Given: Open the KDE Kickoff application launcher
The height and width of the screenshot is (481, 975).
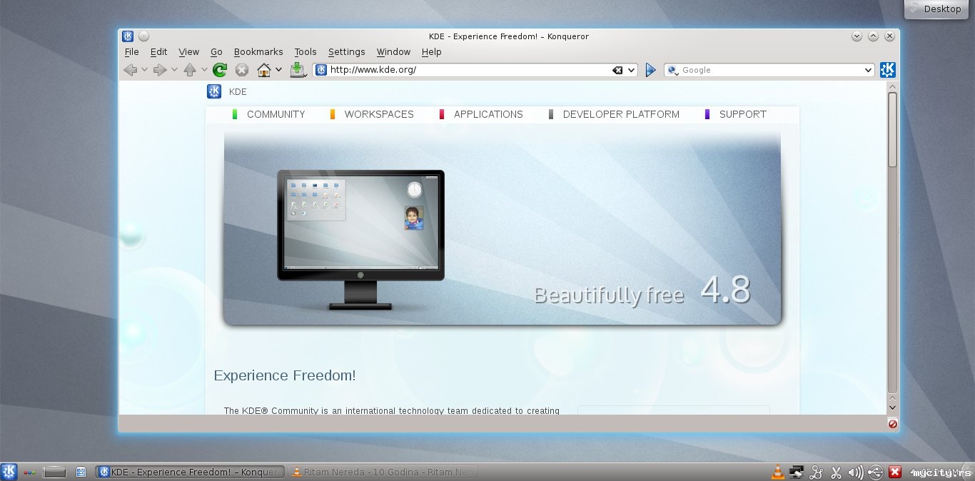Looking at the screenshot, I should (9, 472).
